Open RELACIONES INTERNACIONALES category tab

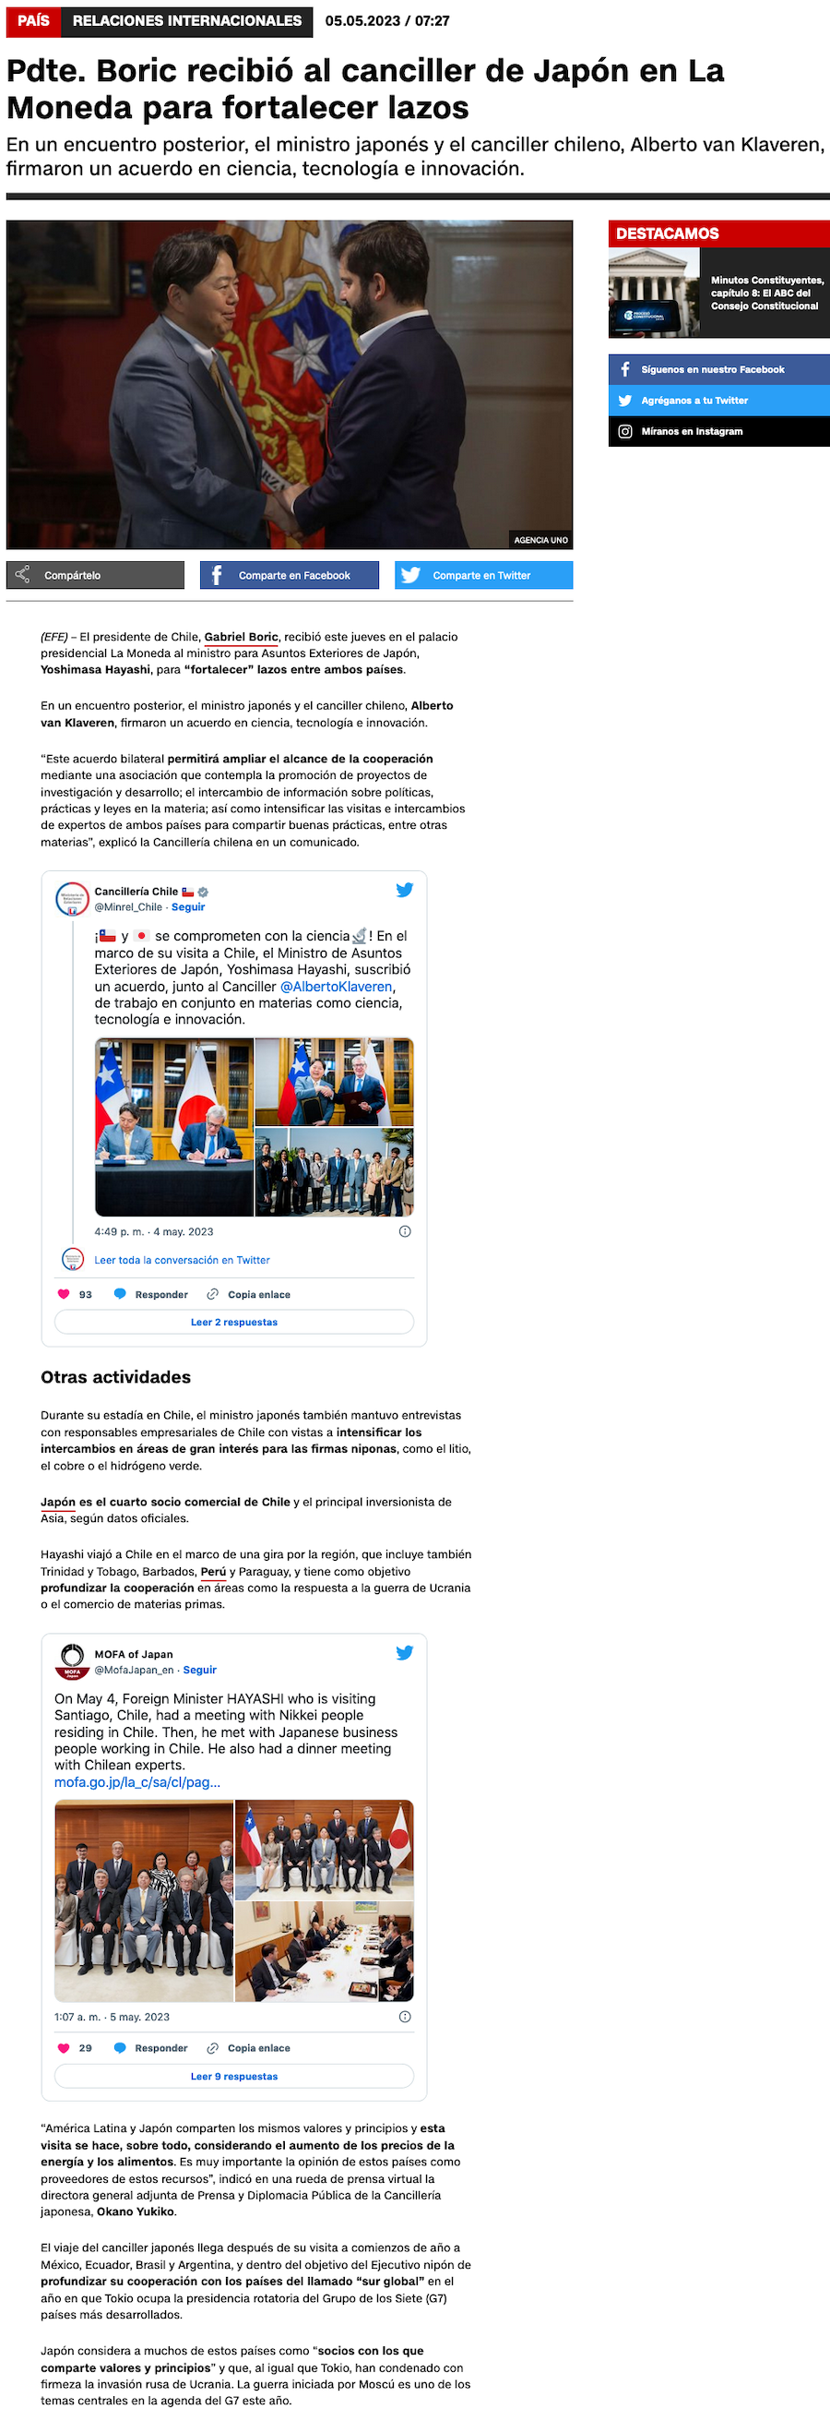point(187,20)
